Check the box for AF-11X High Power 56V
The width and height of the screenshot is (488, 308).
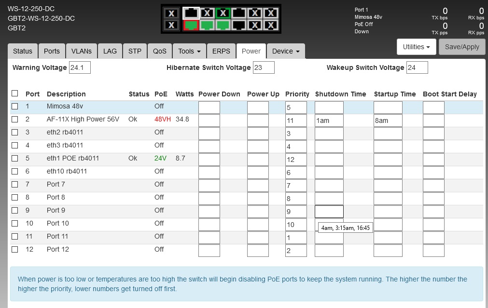[14, 119]
